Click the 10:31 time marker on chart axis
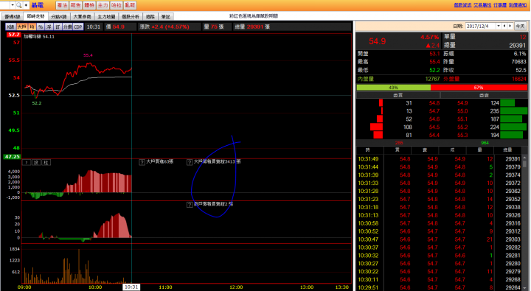531x291 pixels. click(131, 287)
